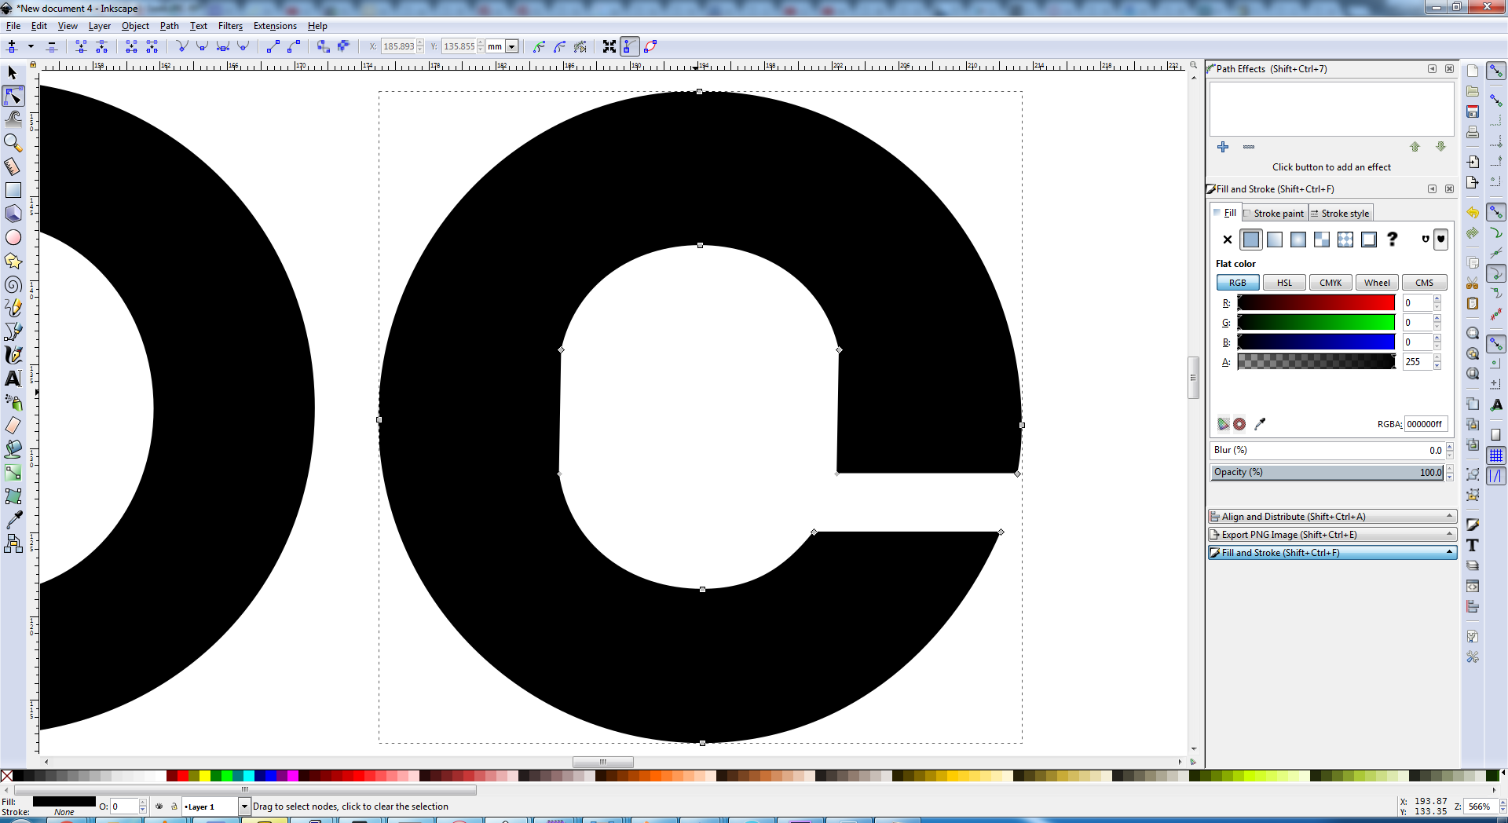Click the Wheel color mode button
Image resolution: width=1508 pixels, height=823 pixels.
click(1376, 283)
